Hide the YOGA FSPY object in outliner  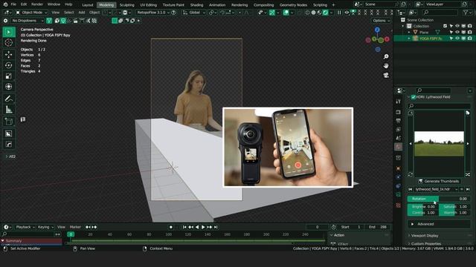tap(457, 39)
